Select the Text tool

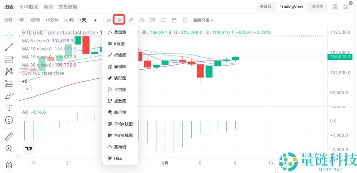[x=9, y=108]
